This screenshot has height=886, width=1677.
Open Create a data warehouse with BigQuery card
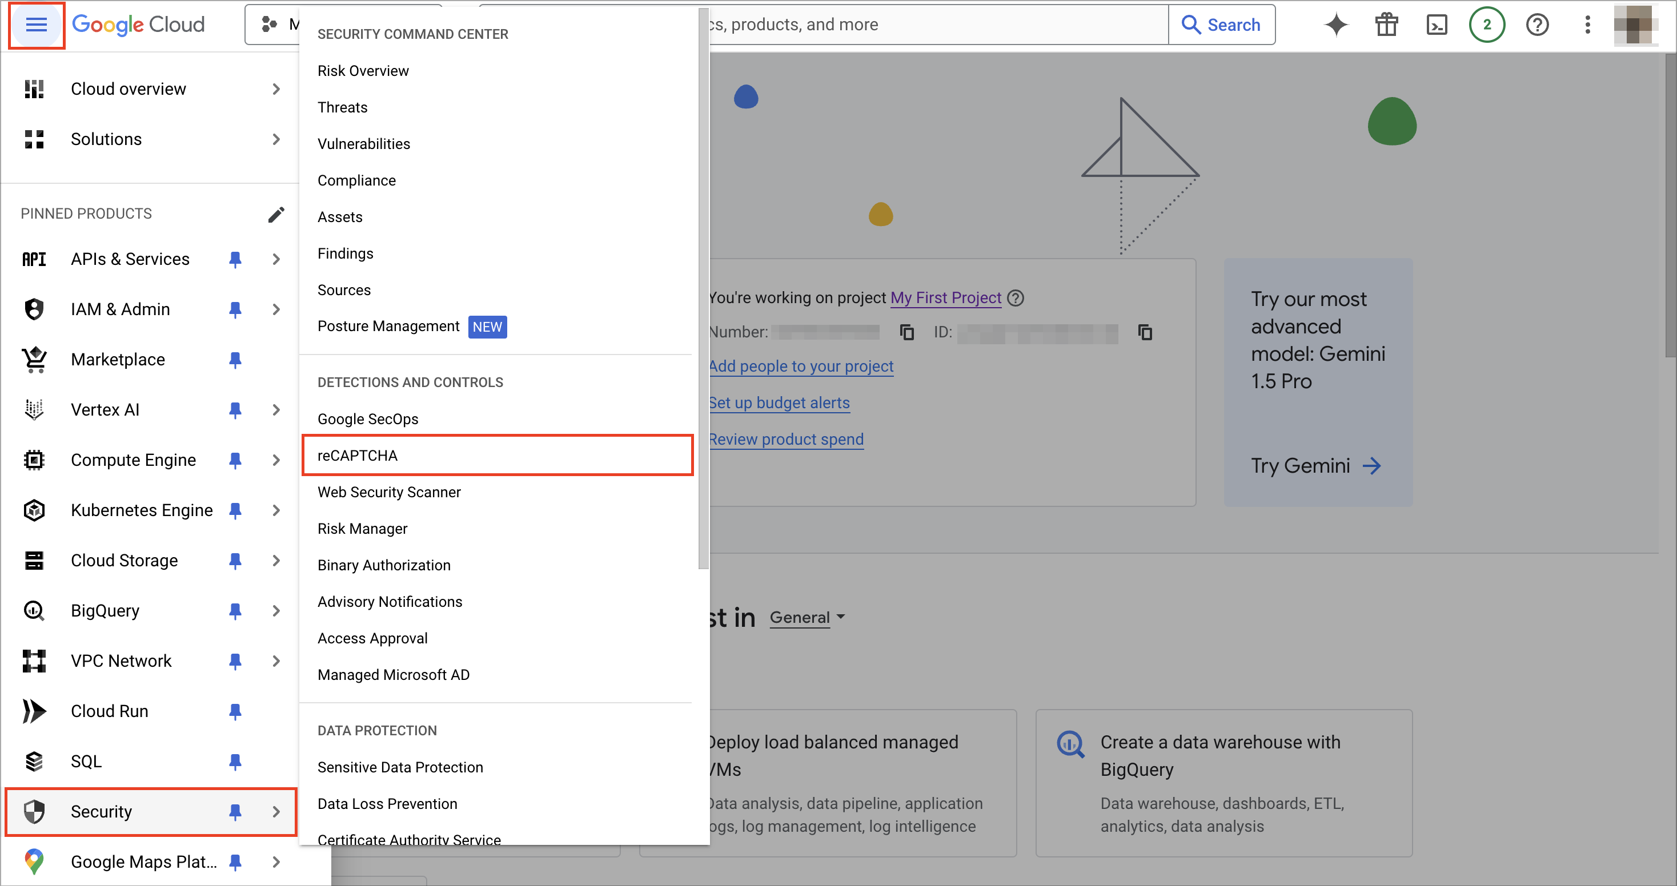[x=1224, y=783]
